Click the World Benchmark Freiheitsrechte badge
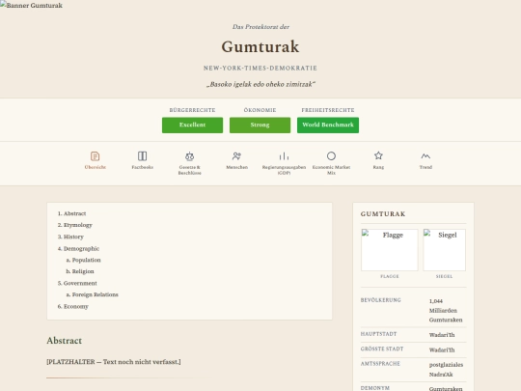Screen dimensions: 521x391 (x=328, y=125)
